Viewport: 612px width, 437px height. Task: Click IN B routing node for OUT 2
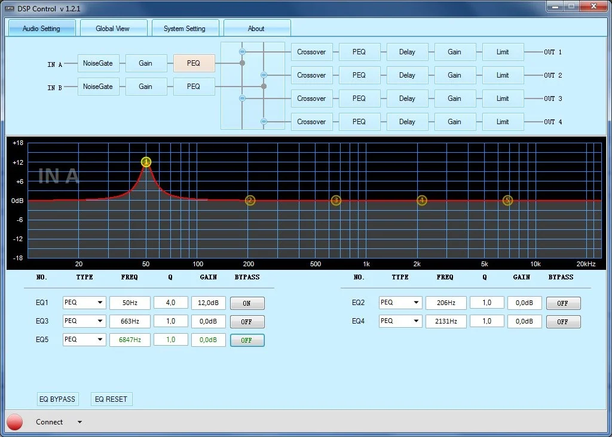tap(264, 75)
